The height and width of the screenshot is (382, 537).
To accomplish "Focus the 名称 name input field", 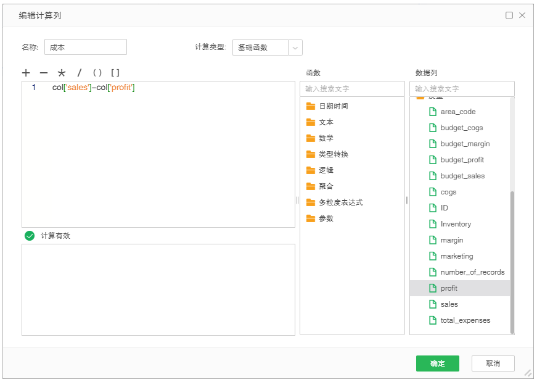I will [86, 47].
